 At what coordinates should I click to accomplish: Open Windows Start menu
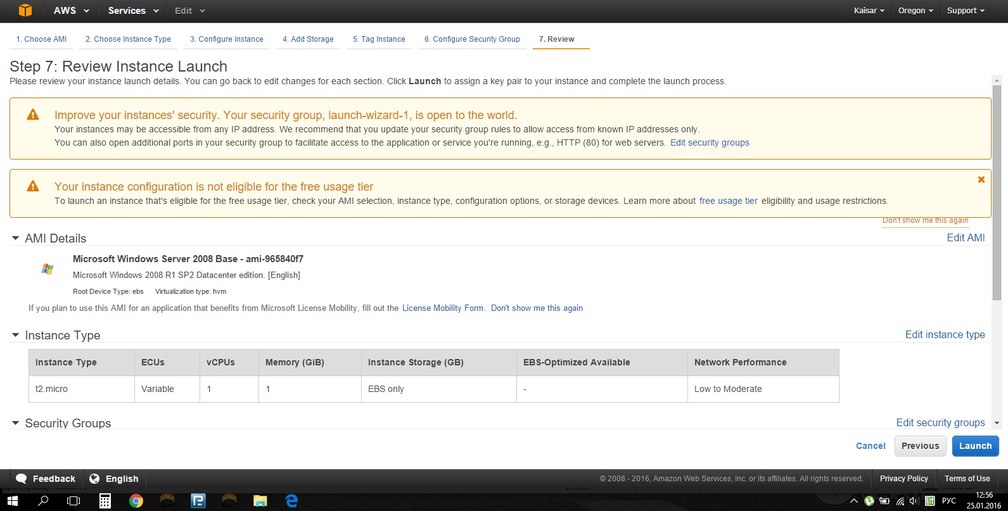(x=12, y=502)
